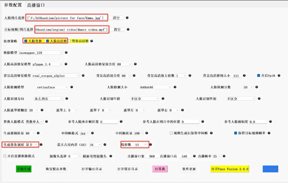Image resolution: width=288 pixels, height=183 pixels.
Task: Toggle the 人脸高清修 checkbox
Action: coord(47,41)
